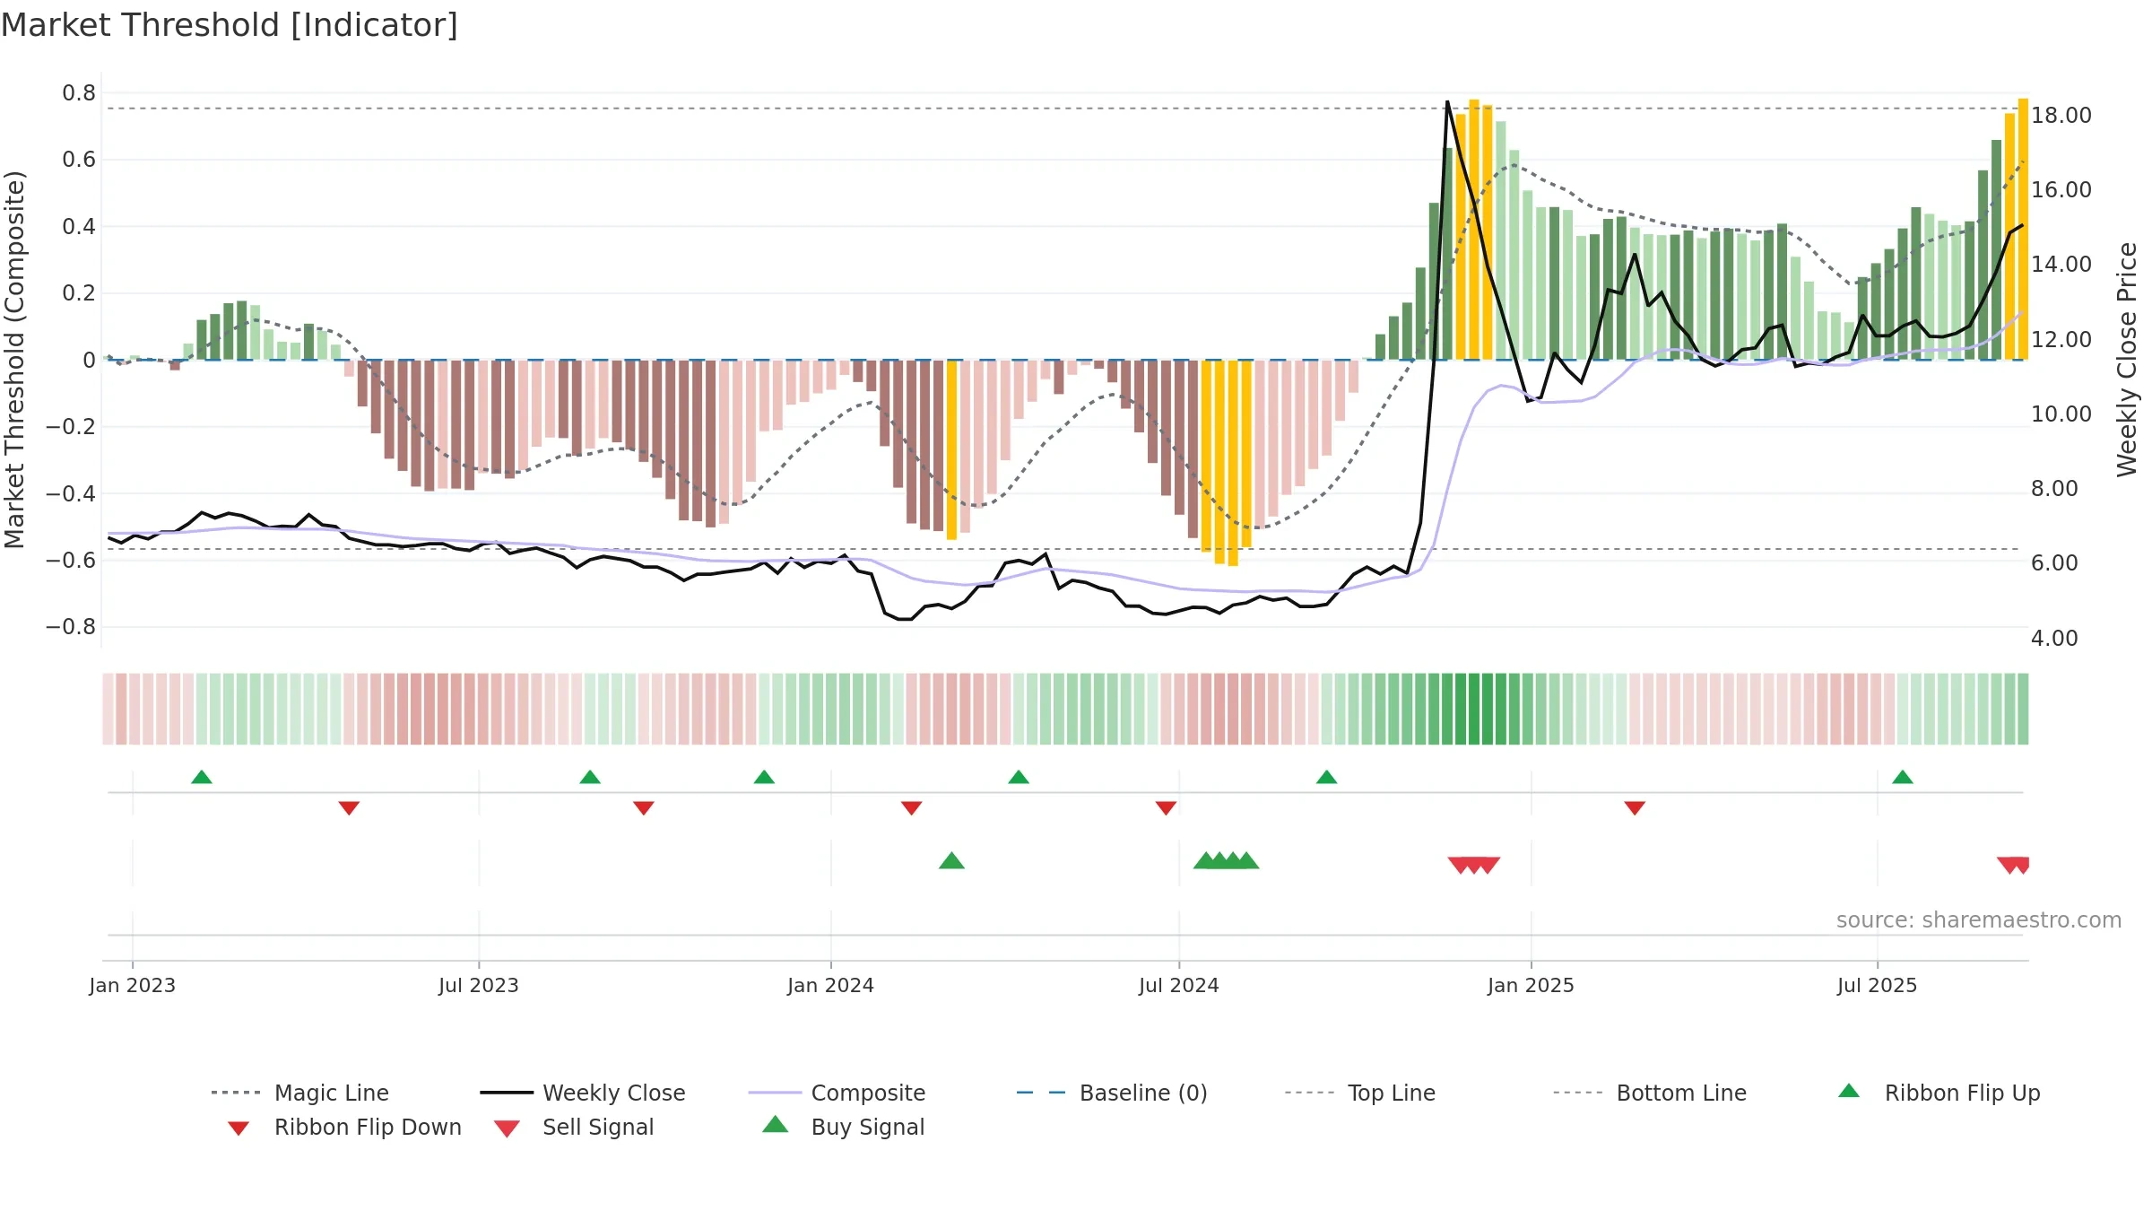Click the Ribbon Flip Up marker near late November 2023
2152x1211 pixels.
point(764,777)
